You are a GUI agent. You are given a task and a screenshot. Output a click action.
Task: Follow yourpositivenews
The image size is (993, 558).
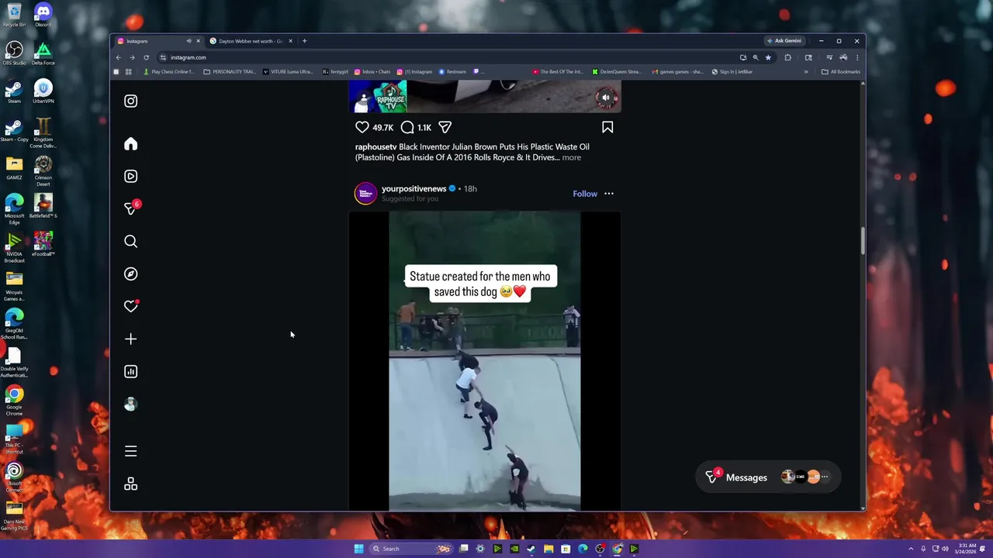585,194
